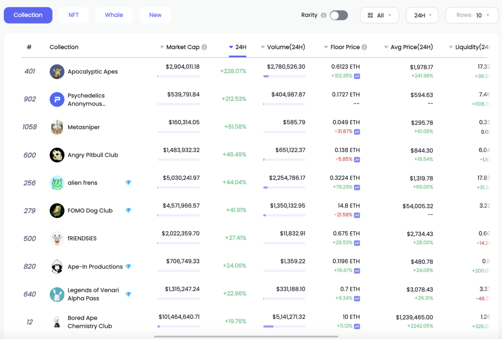The image size is (502, 339).
Task: Open floor price chart for Angry Pitbull Club
Action: tap(357, 160)
